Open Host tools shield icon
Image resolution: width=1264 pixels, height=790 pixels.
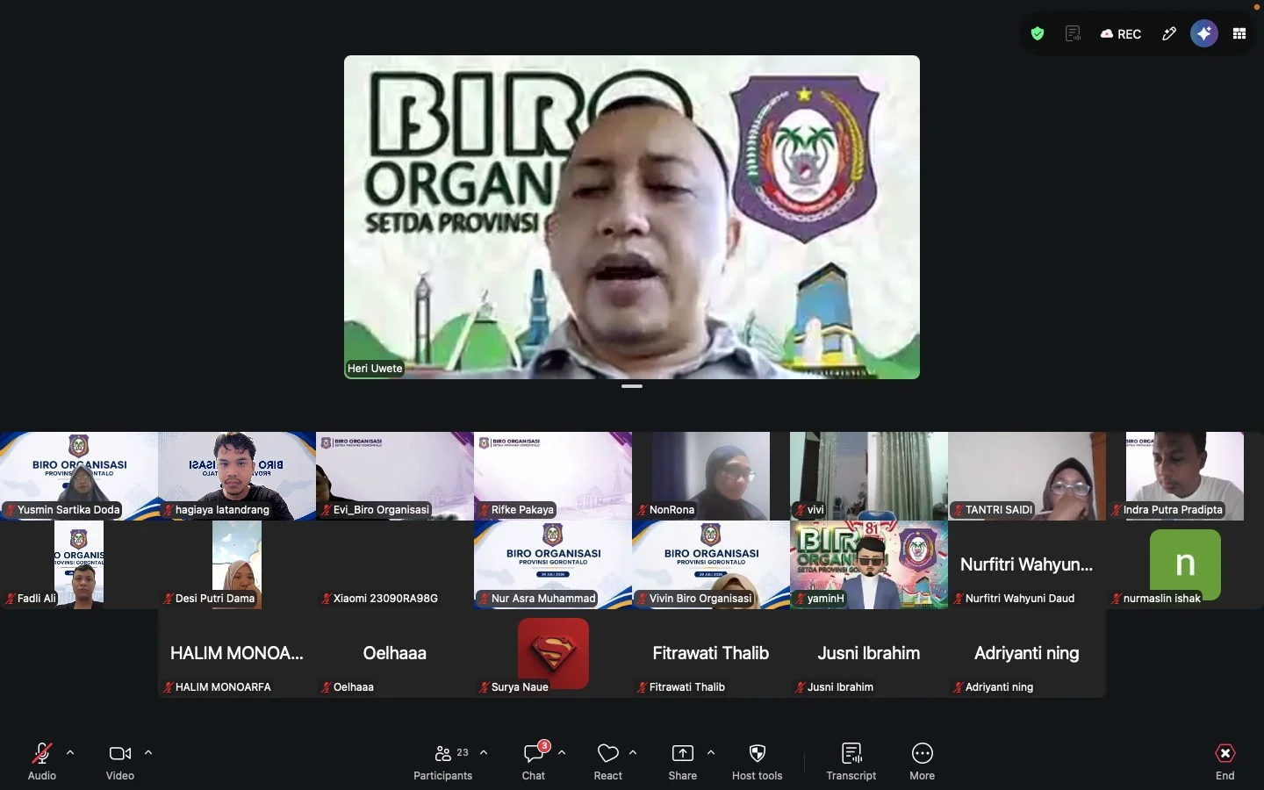click(x=758, y=762)
